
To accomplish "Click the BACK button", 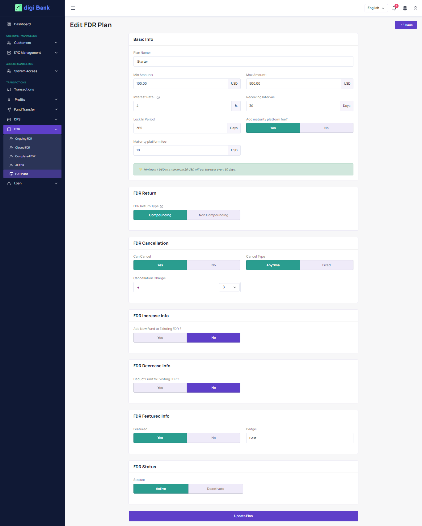I will pos(406,25).
